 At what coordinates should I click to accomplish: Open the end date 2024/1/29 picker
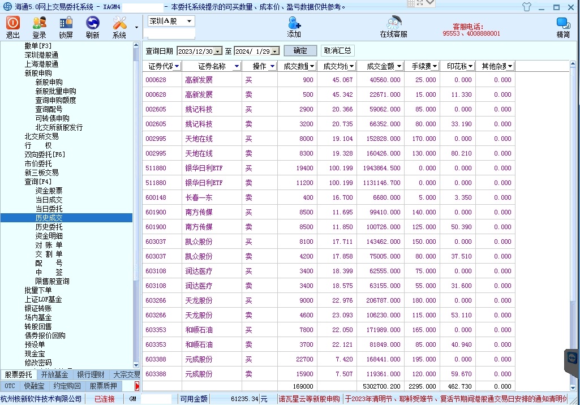pyautogui.click(x=275, y=51)
